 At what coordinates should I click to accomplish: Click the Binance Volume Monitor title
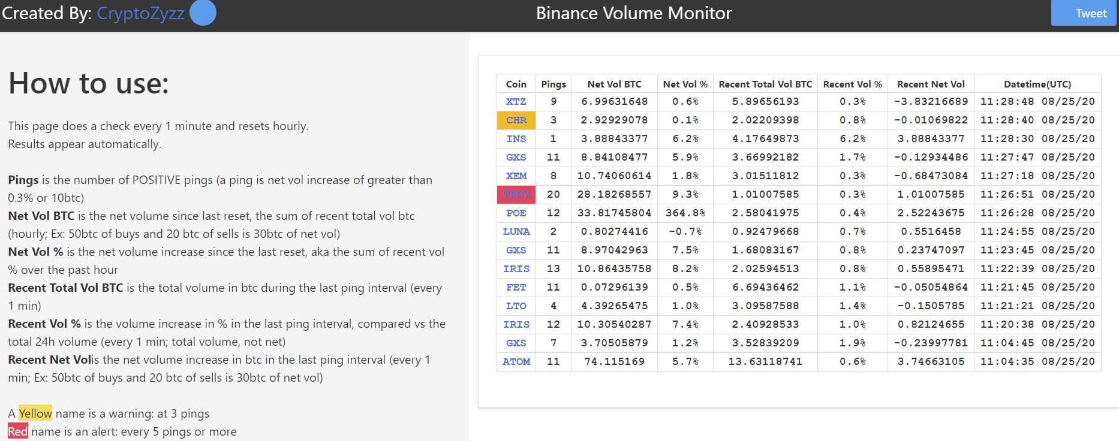(634, 13)
